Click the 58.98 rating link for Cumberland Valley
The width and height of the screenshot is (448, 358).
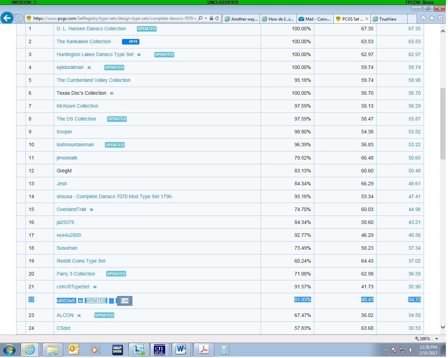pos(415,80)
